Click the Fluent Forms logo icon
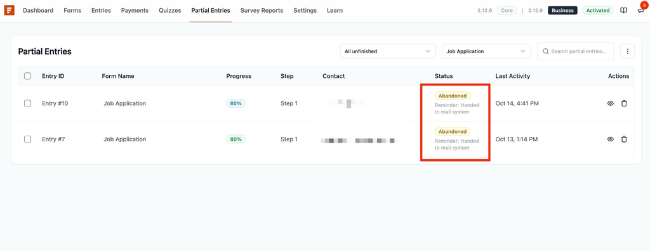This screenshot has height=251, width=650. click(9, 10)
